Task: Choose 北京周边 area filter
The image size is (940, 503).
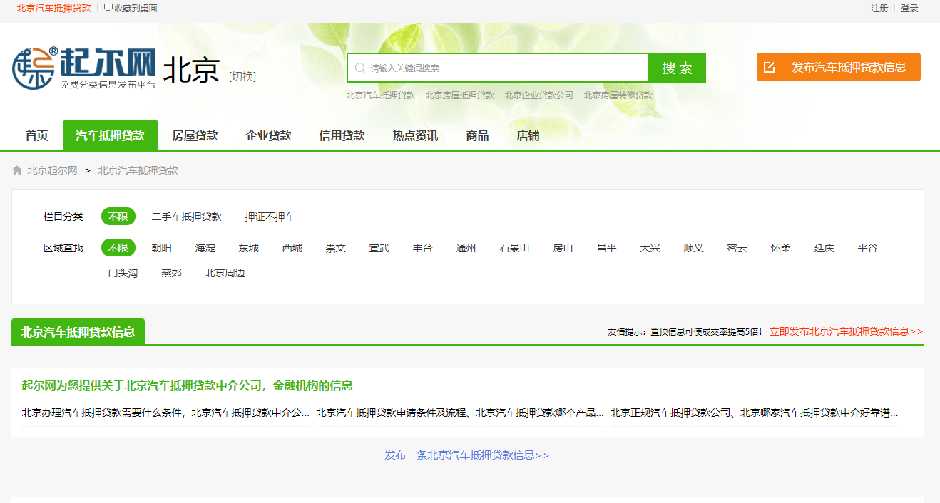Action: (225, 273)
